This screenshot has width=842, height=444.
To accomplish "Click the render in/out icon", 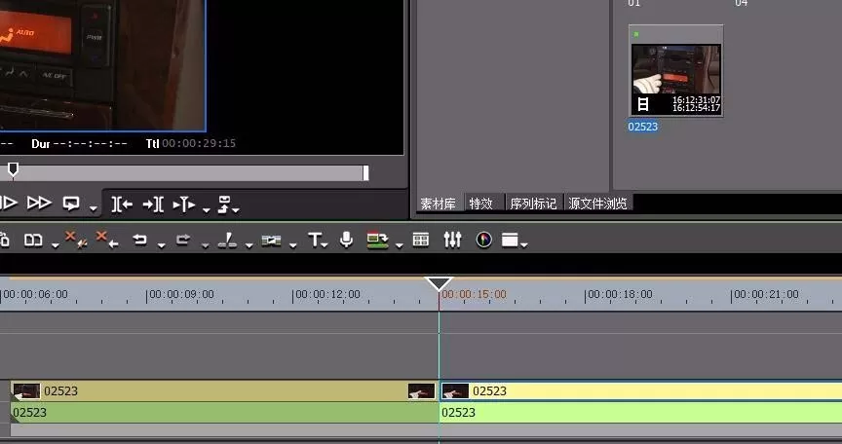I will point(377,240).
